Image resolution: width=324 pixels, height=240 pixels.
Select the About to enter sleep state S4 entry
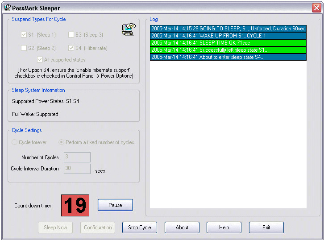click(x=228, y=57)
